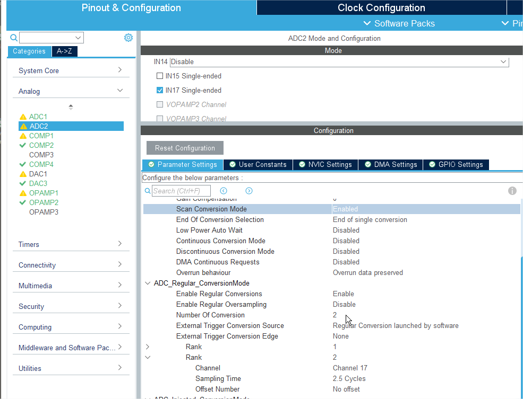Click the No offset value
This screenshot has width=523, height=399.
346,389
